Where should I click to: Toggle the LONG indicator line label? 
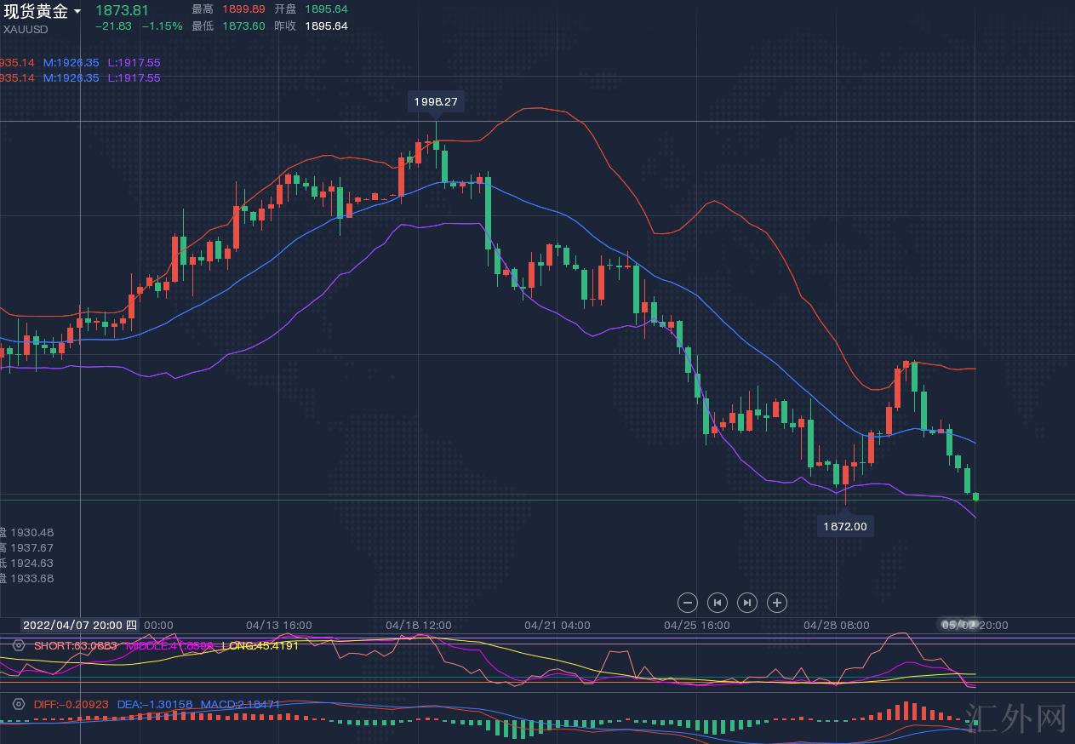pyautogui.click(x=260, y=645)
